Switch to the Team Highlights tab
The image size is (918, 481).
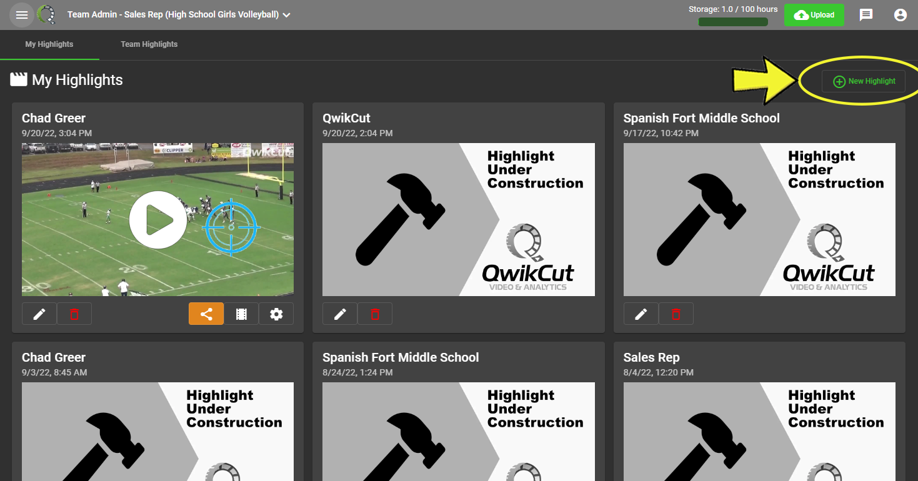149,44
